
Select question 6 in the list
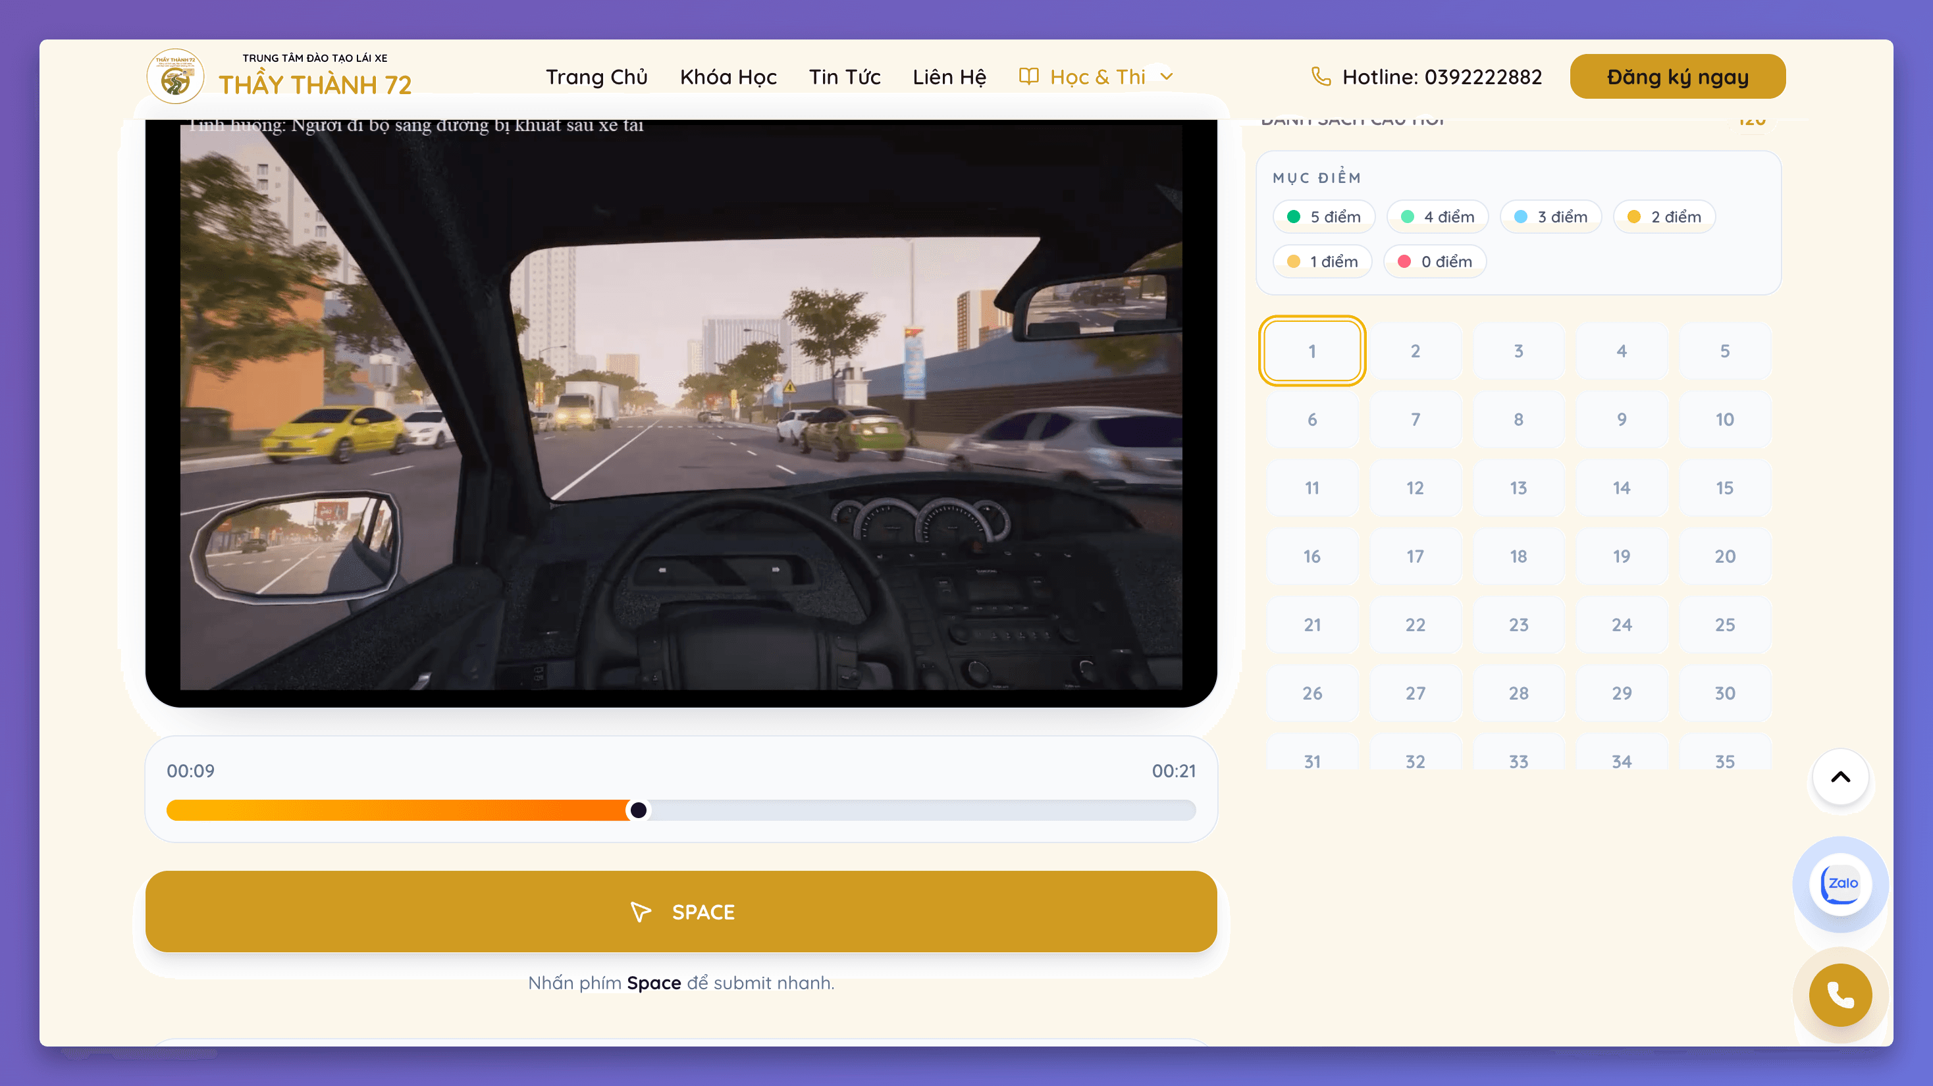pos(1311,419)
